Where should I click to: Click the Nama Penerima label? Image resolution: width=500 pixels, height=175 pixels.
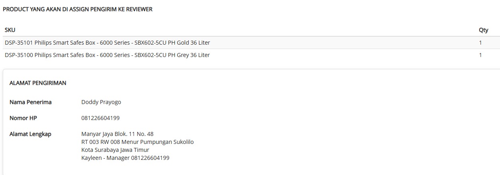click(x=31, y=102)
